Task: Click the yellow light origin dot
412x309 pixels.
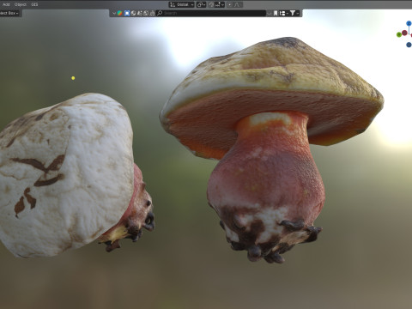Action: coord(73,78)
